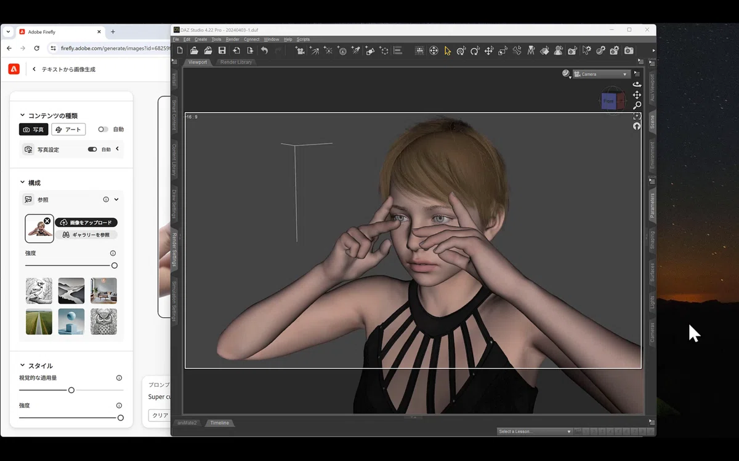
Task: Click the Translate tool four-arrow toolbar icon
Action: pyautogui.click(x=489, y=50)
